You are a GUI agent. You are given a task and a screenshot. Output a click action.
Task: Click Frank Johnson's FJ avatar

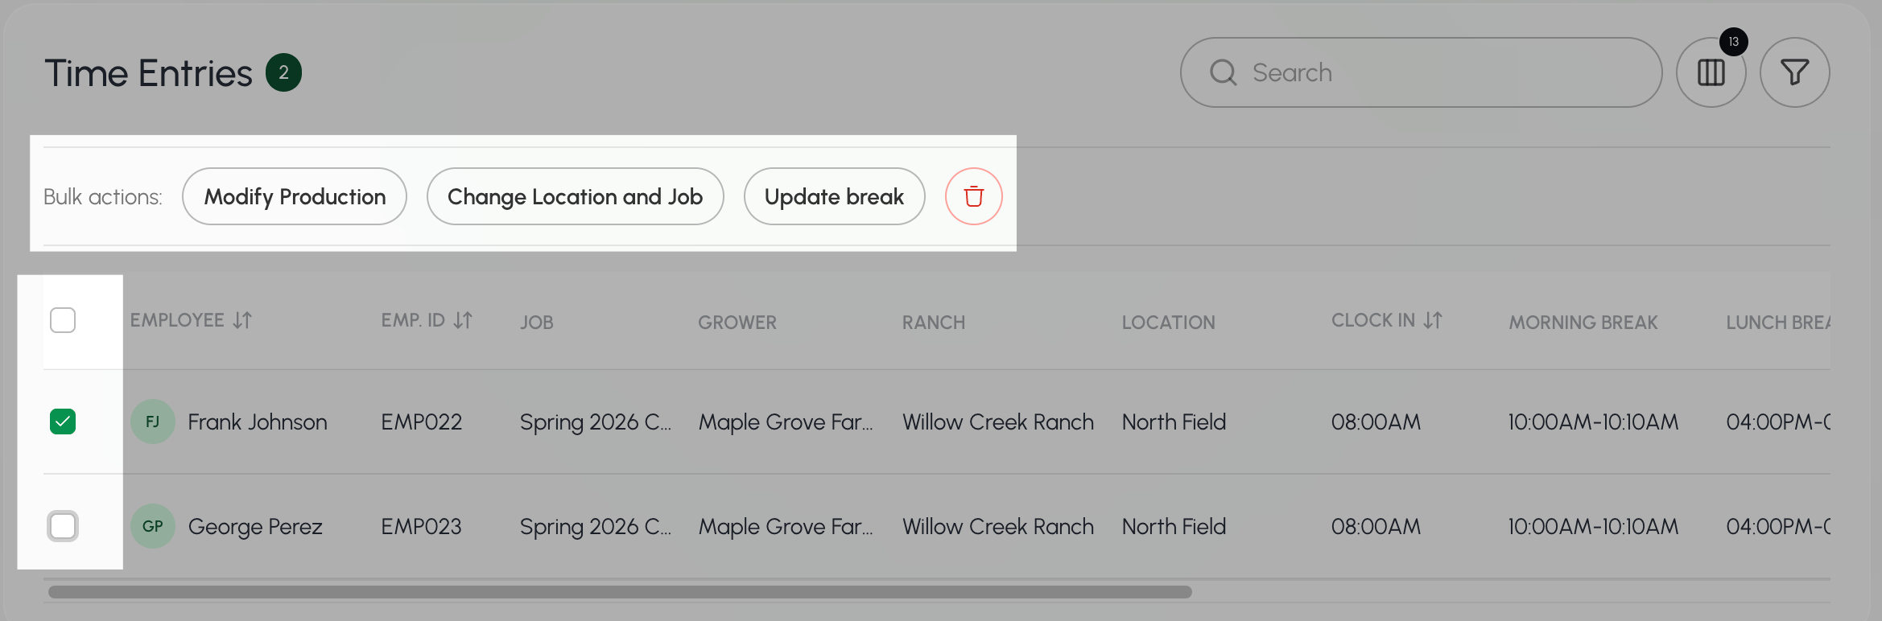(153, 422)
